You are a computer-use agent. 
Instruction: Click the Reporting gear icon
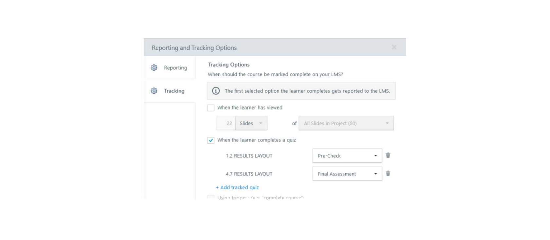pyautogui.click(x=154, y=68)
